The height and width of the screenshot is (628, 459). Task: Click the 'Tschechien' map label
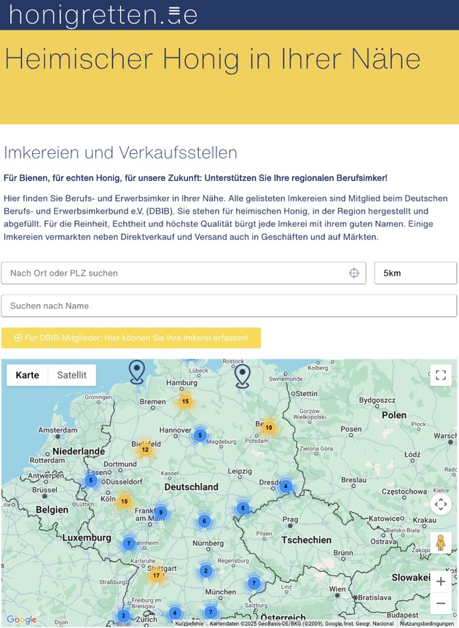(306, 540)
